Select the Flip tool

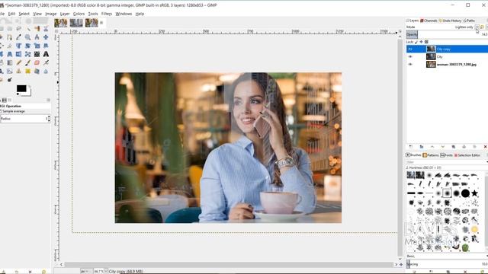tap(18, 54)
